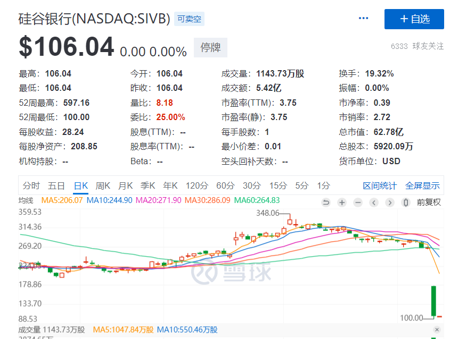The image size is (450, 339).
Task: Switch to the 五日 tab
Action: pyautogui.click(x=56, y=186)
